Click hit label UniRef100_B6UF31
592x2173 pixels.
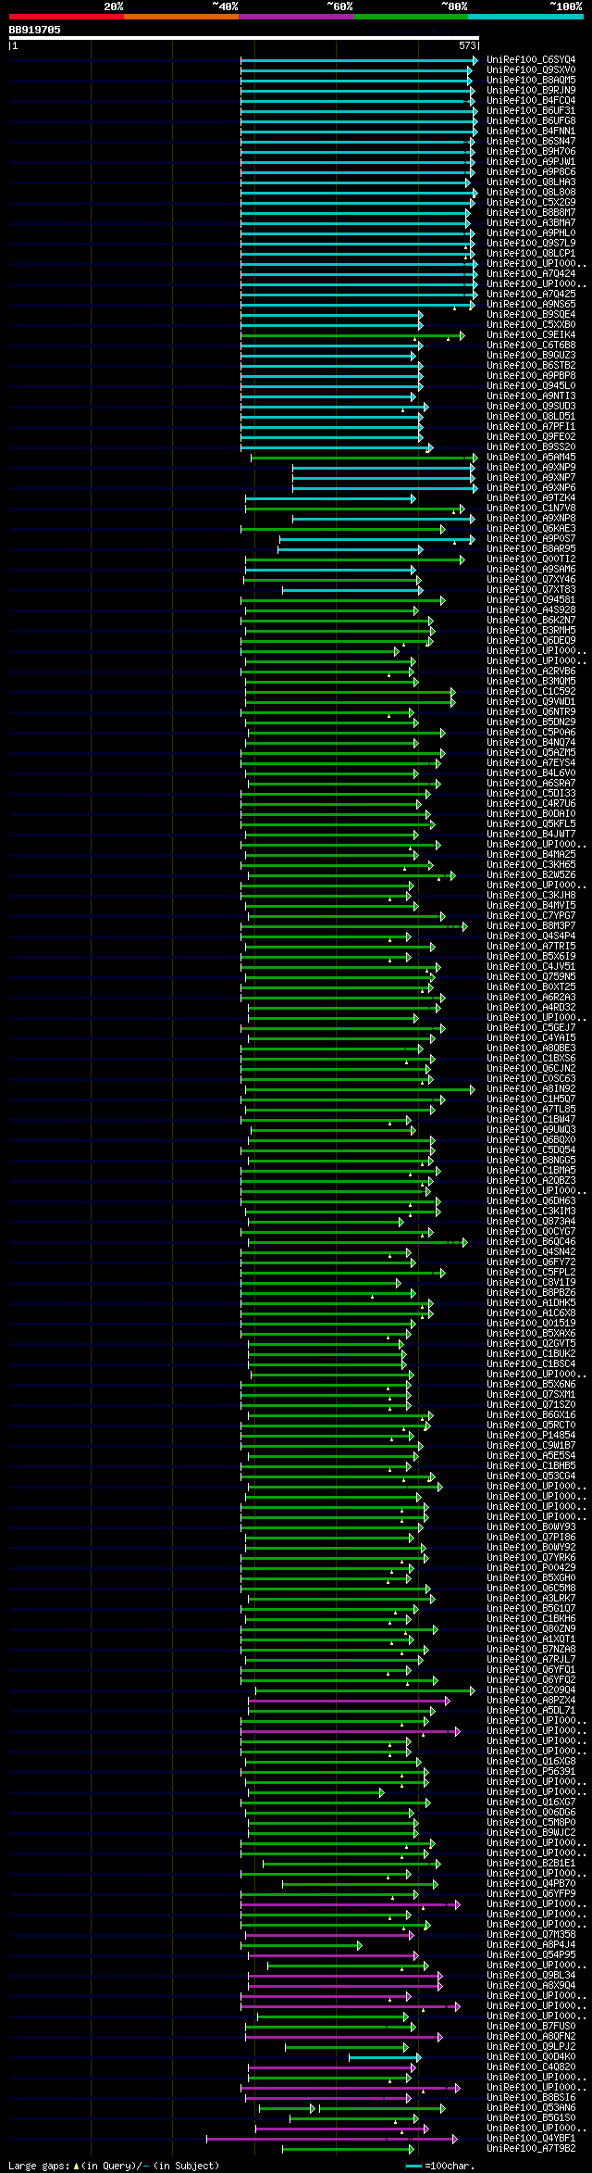point(531,111)
